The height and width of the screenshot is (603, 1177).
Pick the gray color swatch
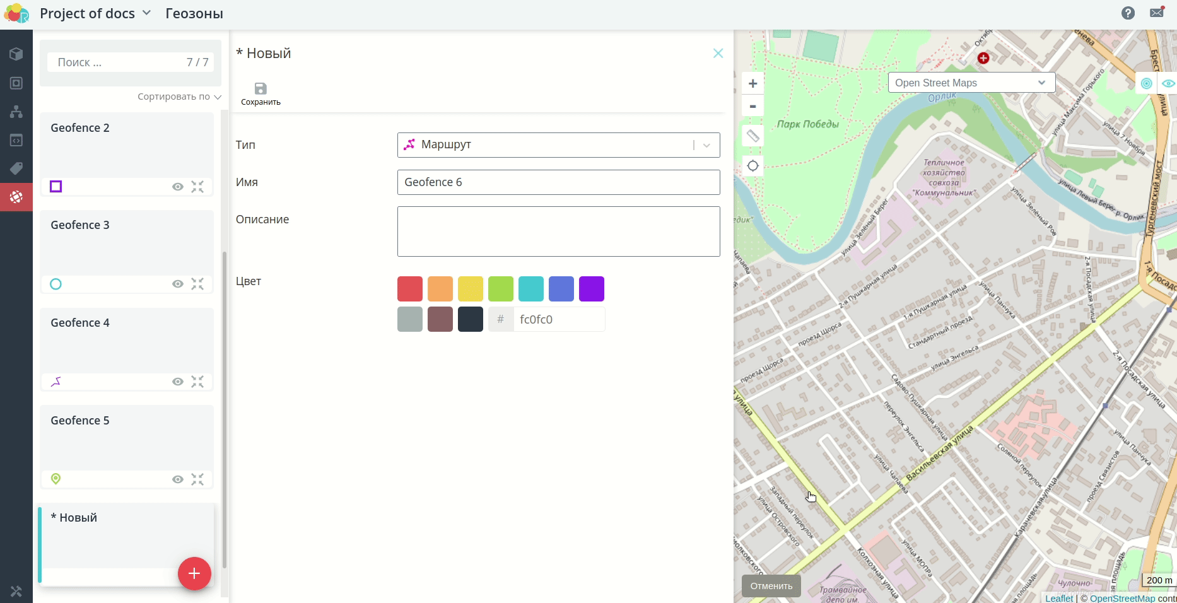(410, 319)
